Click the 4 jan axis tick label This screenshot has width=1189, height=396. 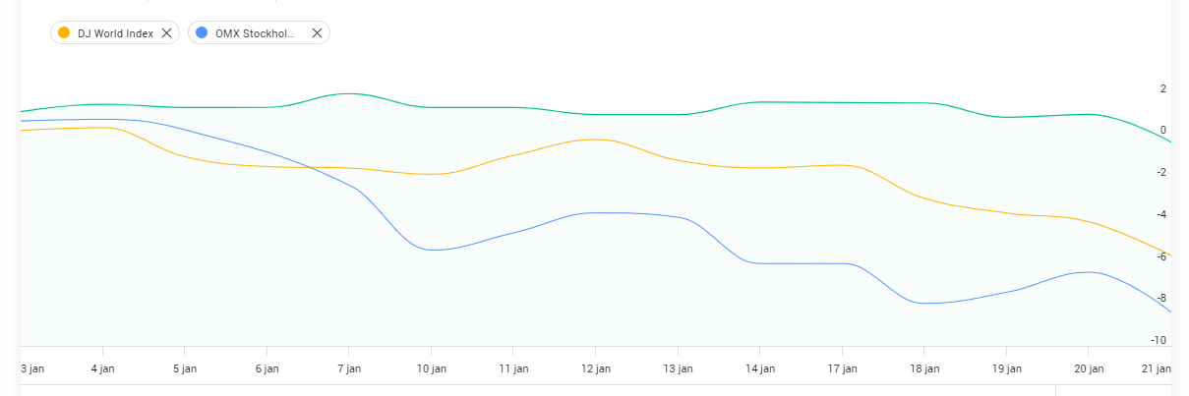pyautogui.click(x=102, y=368)
